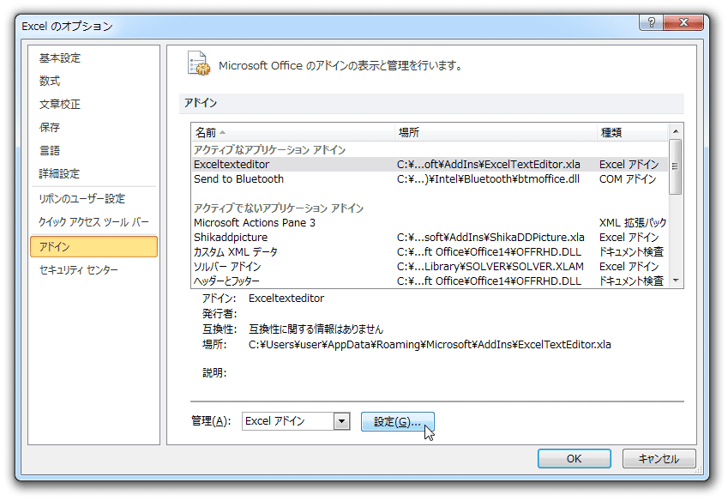The height and width of the screenshot is (501, 728).
Task: Click the add-in gear document icon
Action: point(199,63)
